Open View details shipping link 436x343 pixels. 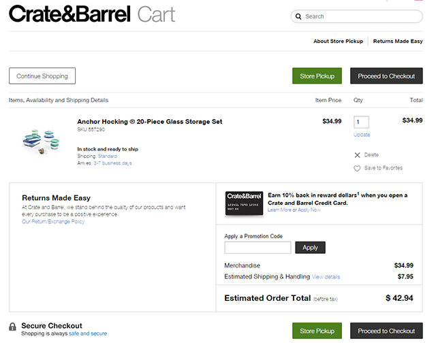pos(326,277)
